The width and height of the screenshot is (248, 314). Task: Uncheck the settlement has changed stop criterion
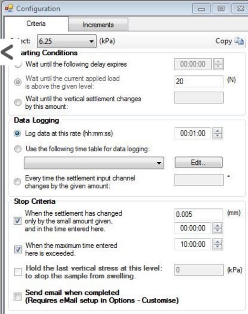point(18,221)
